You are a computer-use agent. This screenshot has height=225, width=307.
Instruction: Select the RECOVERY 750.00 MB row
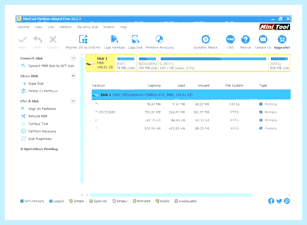pyautogui.click(x=191, y=112)
